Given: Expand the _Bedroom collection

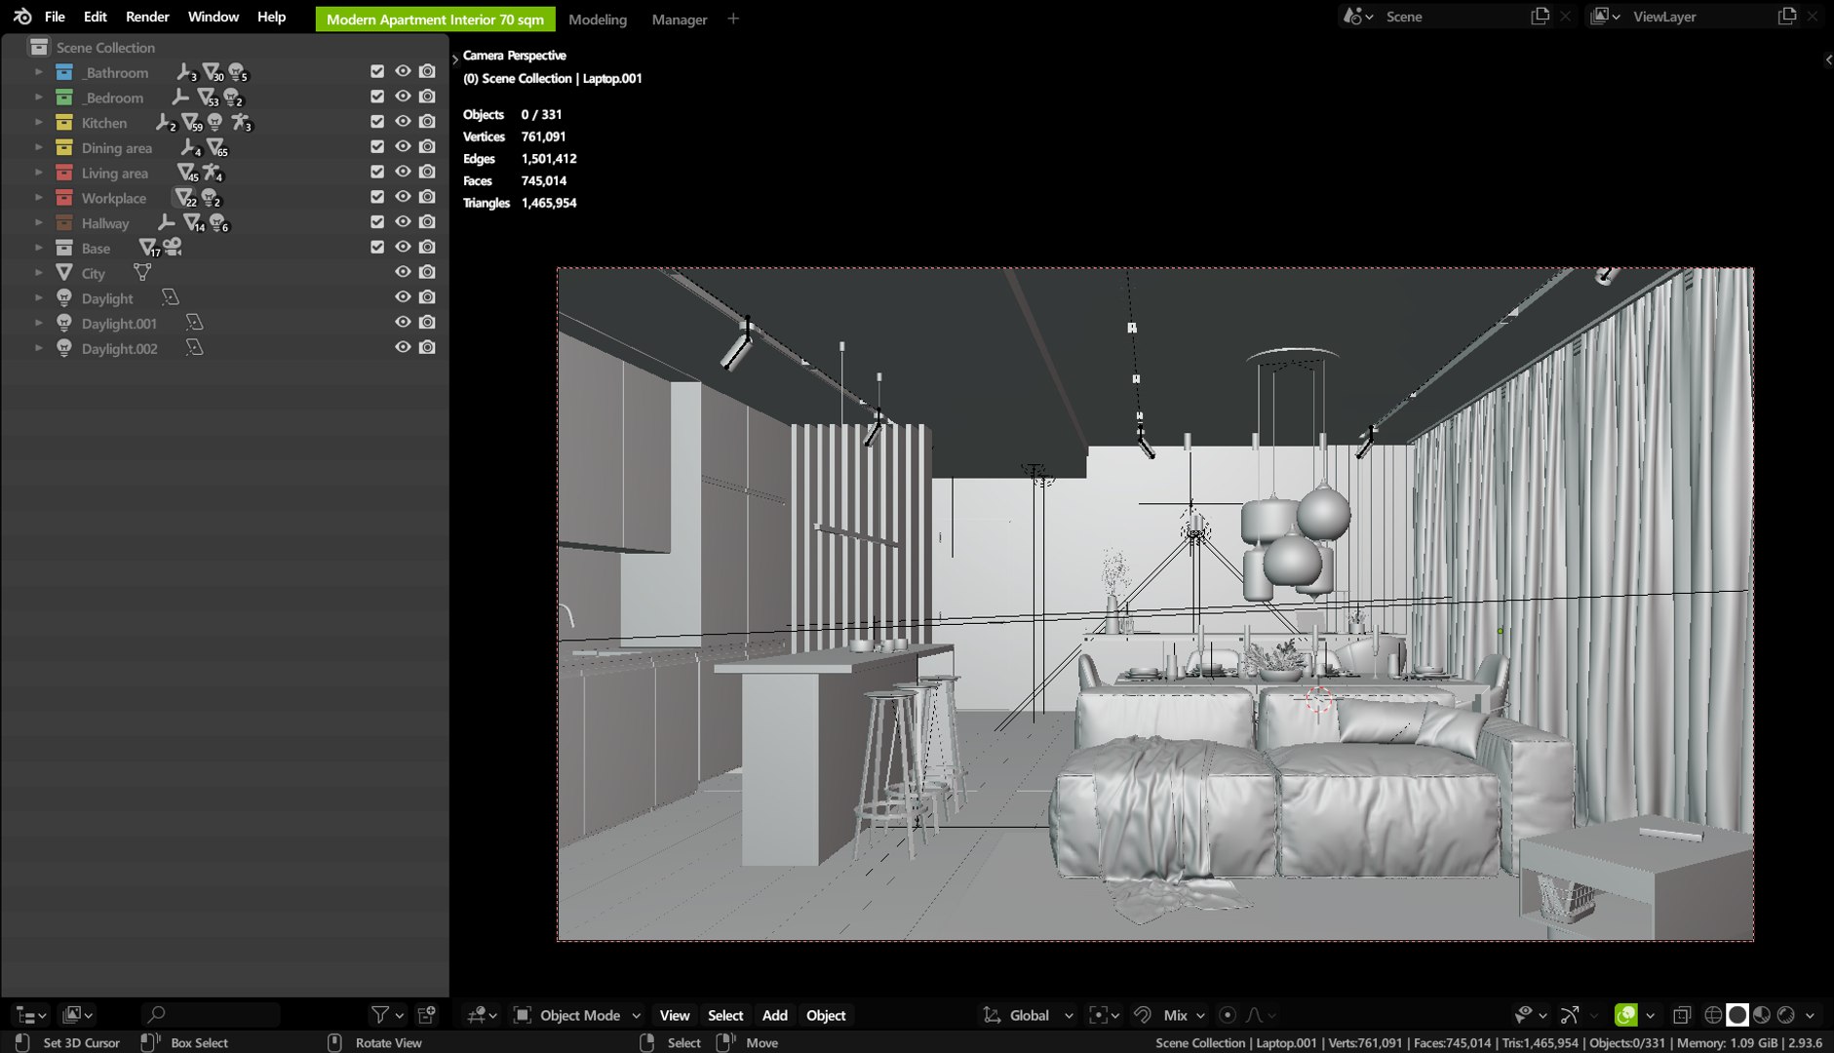Looking at the screenshot, I should click(x=39, y=97).
